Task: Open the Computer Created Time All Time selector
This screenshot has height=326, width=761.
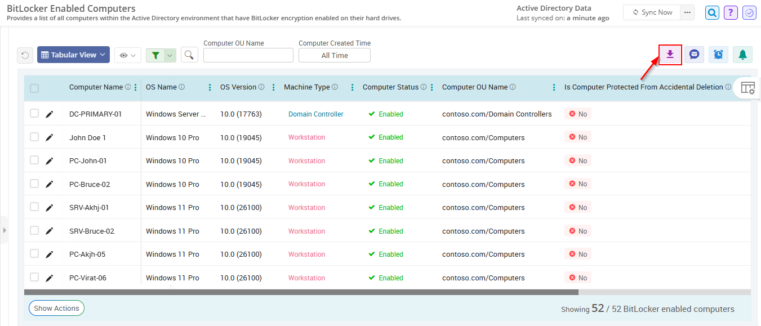Action: point(334,55)
